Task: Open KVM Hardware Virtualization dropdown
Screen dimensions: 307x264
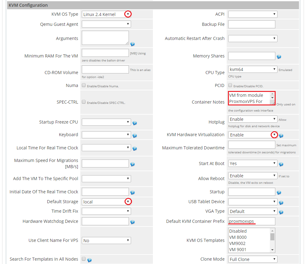Action: click(x=253, y=135)
